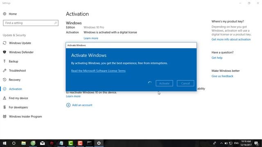
Task: Open Windows Defender section
Action: click(21, 52)
